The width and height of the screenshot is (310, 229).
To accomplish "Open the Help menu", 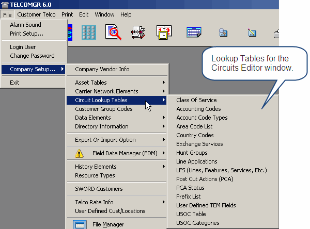I will coord(126,14).
